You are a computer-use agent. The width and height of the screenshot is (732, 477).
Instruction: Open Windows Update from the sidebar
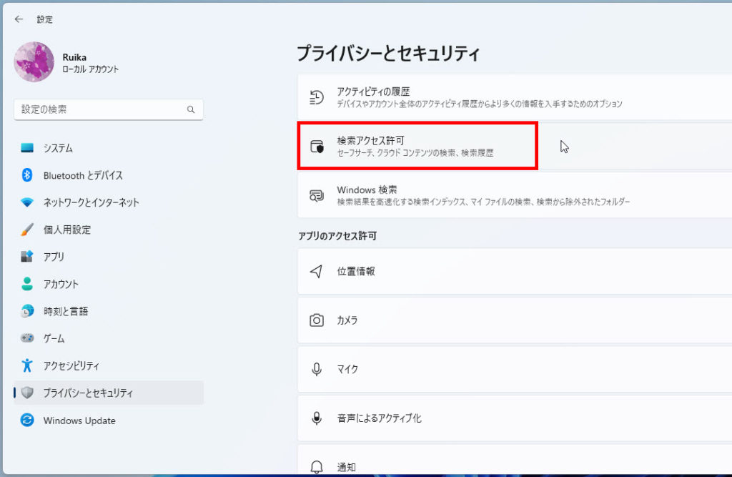[79, 421]
